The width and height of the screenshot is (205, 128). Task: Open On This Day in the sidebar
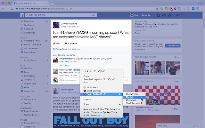[29, 76]
